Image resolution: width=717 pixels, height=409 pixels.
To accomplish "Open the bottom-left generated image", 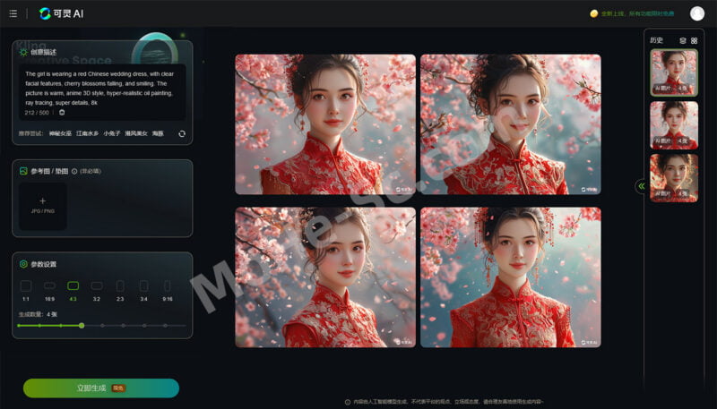I will tap(325, 277).
